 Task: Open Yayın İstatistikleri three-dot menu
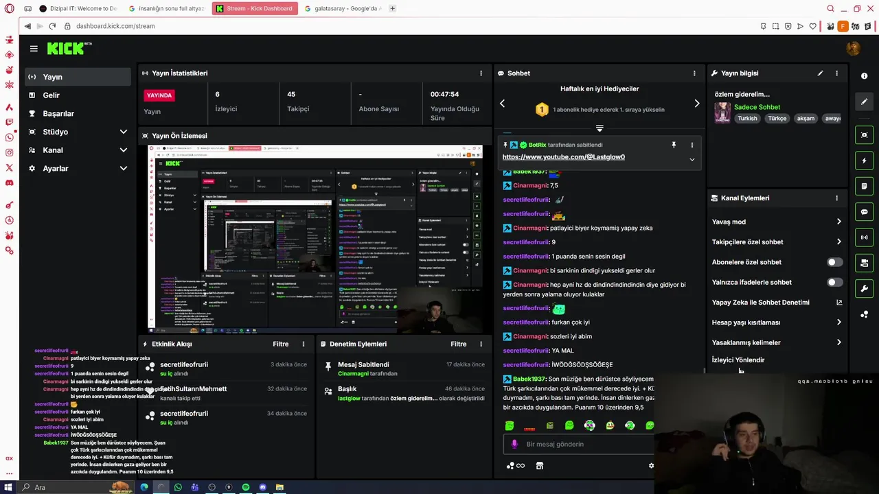click(481, 73)
